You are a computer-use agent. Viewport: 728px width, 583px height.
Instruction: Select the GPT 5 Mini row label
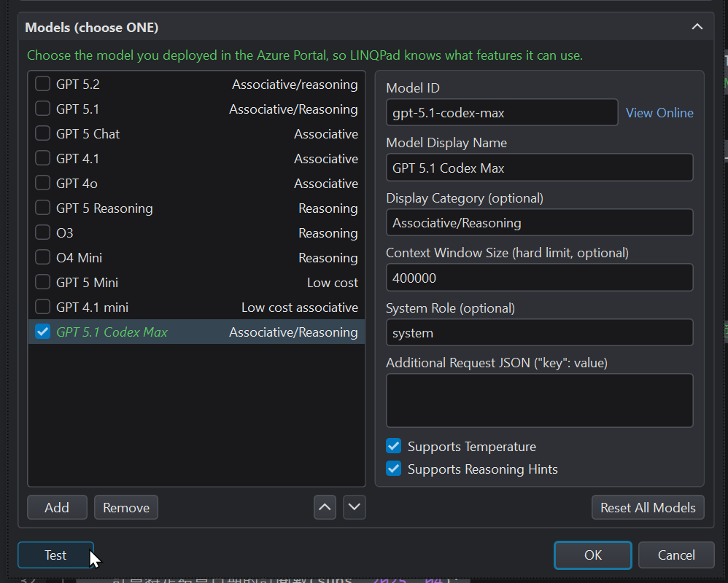[x=87, y=283]
